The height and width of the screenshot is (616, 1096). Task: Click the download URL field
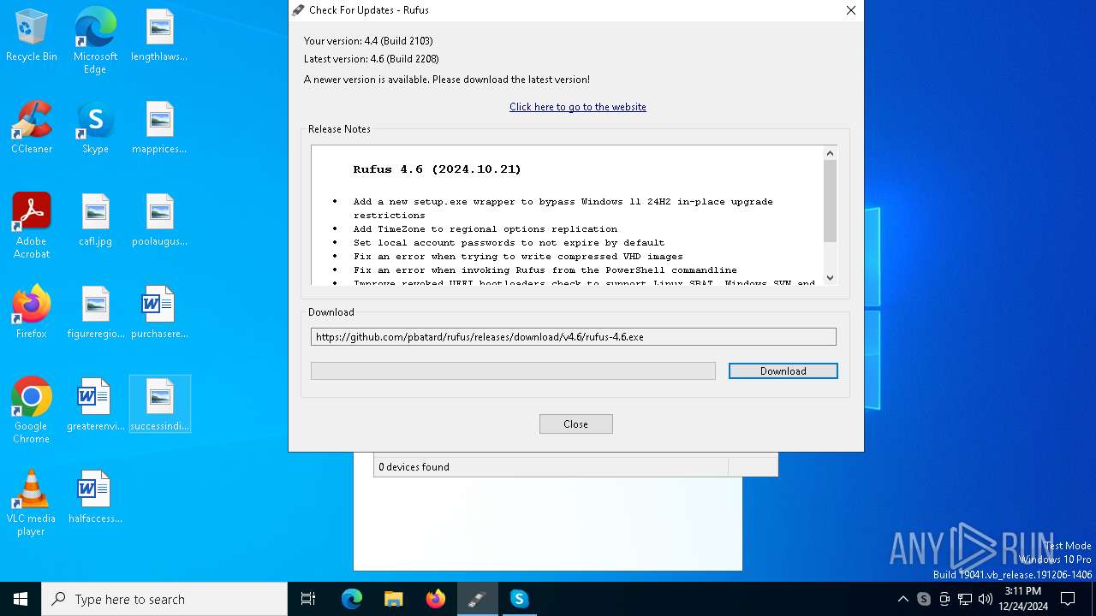(573, 337)
